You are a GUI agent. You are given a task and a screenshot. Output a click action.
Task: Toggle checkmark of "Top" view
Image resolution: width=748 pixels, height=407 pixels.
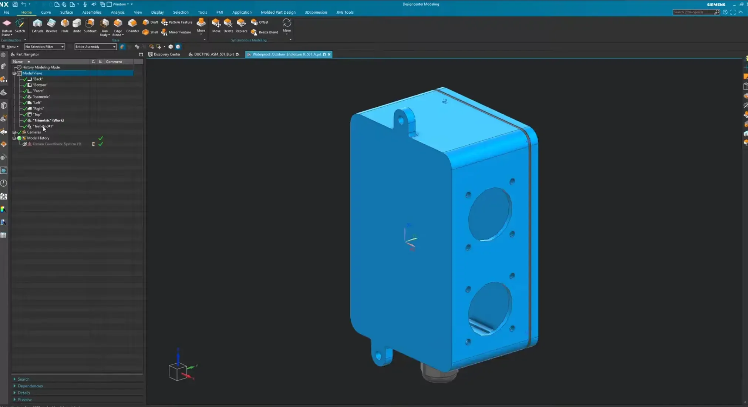point(25,115)
